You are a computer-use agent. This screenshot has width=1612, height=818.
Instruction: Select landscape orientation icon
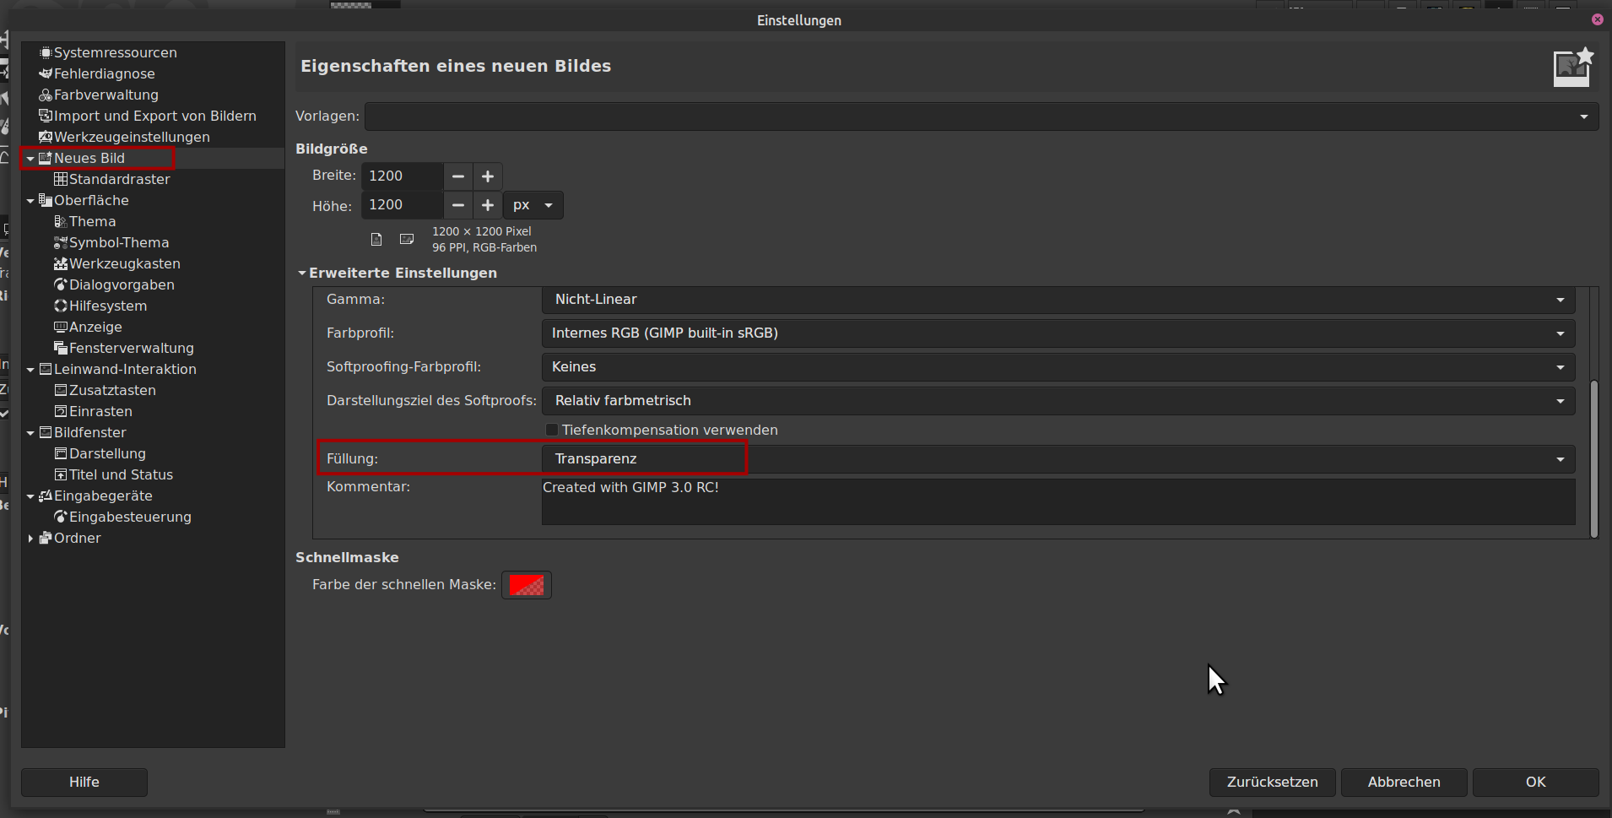(407, 240)
